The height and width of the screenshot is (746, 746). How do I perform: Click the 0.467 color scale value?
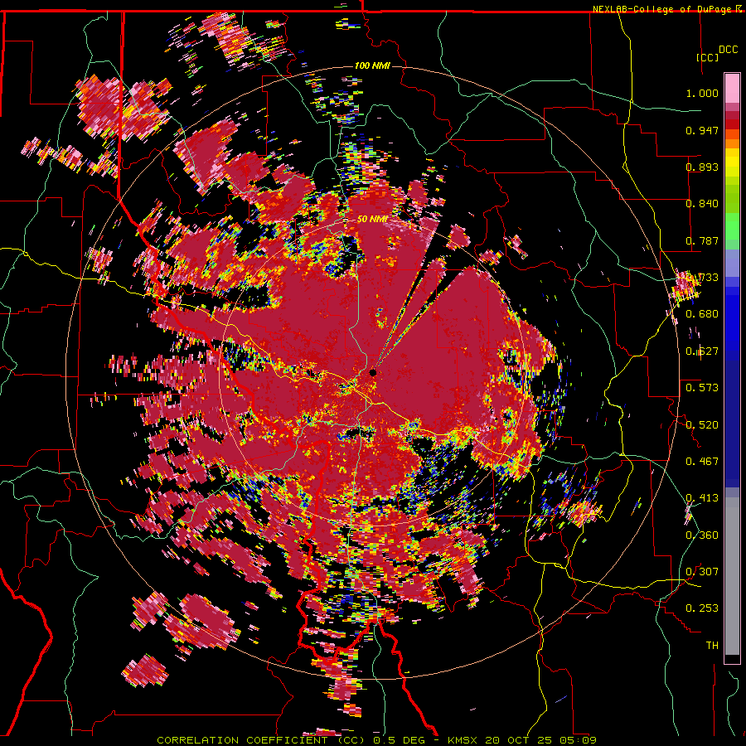tap(702, 462)
